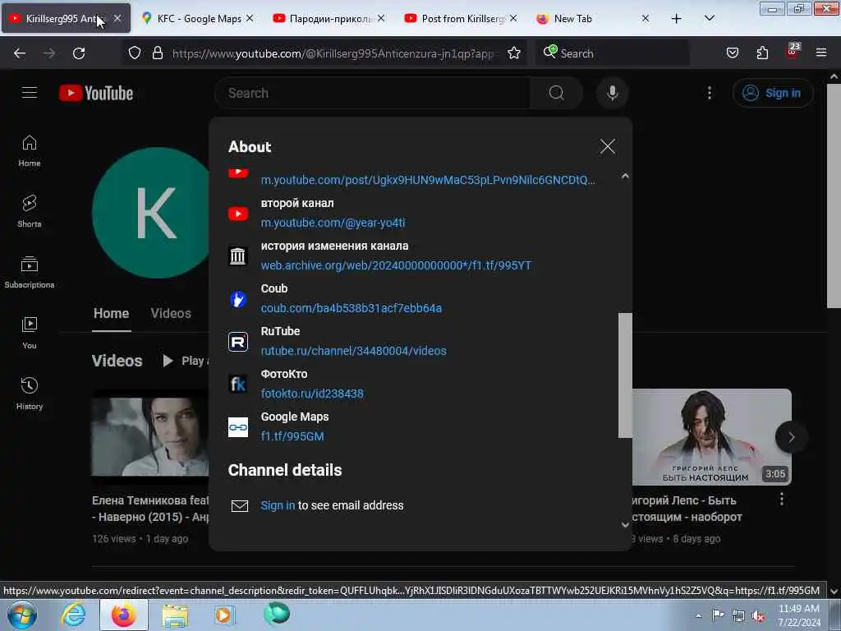Open rutube.ru/channel/34480004/videos link
Image resolution: width=841 pixels, height=631 pixels.
[353, 350]
